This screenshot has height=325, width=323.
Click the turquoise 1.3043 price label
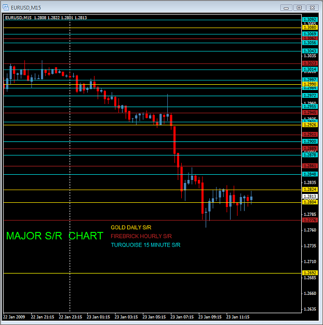(310, 51)
